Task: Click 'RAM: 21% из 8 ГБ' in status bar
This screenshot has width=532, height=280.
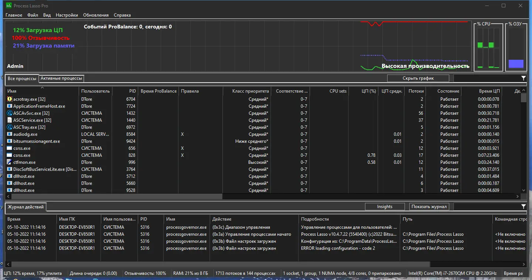Action: pos(191,273)
